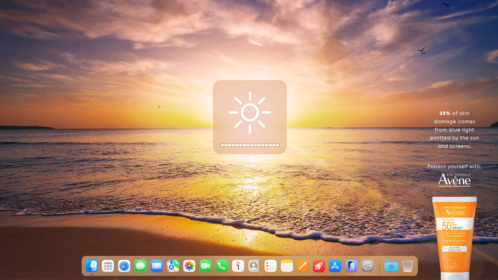The width and height of the screenshot is (498, 280).
Task: Open the Contacts app
Action: pos(254,266)
